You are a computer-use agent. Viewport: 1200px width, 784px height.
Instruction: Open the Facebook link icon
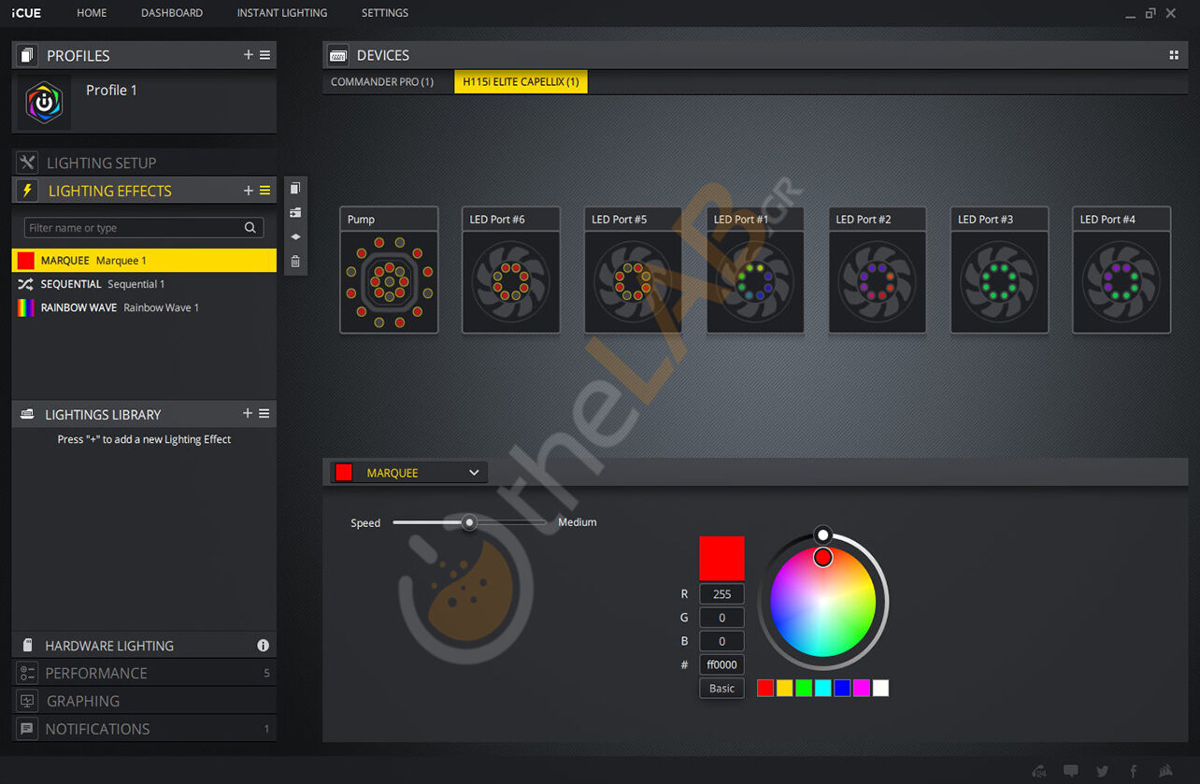[x=1134, y=771]
